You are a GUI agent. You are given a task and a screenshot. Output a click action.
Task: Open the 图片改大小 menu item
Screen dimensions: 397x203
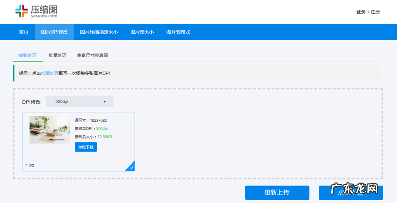click(x=142, y=32)
